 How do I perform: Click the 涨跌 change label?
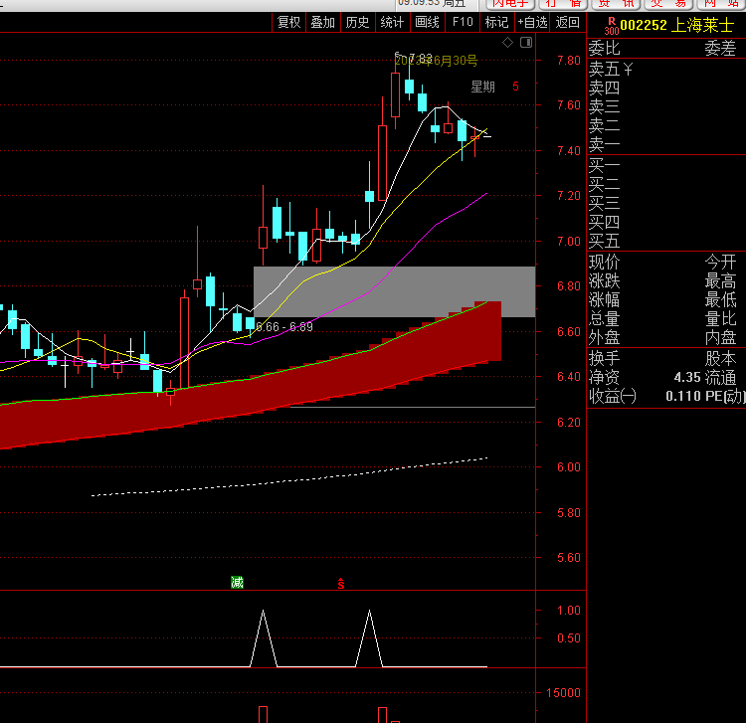[604, 281]
